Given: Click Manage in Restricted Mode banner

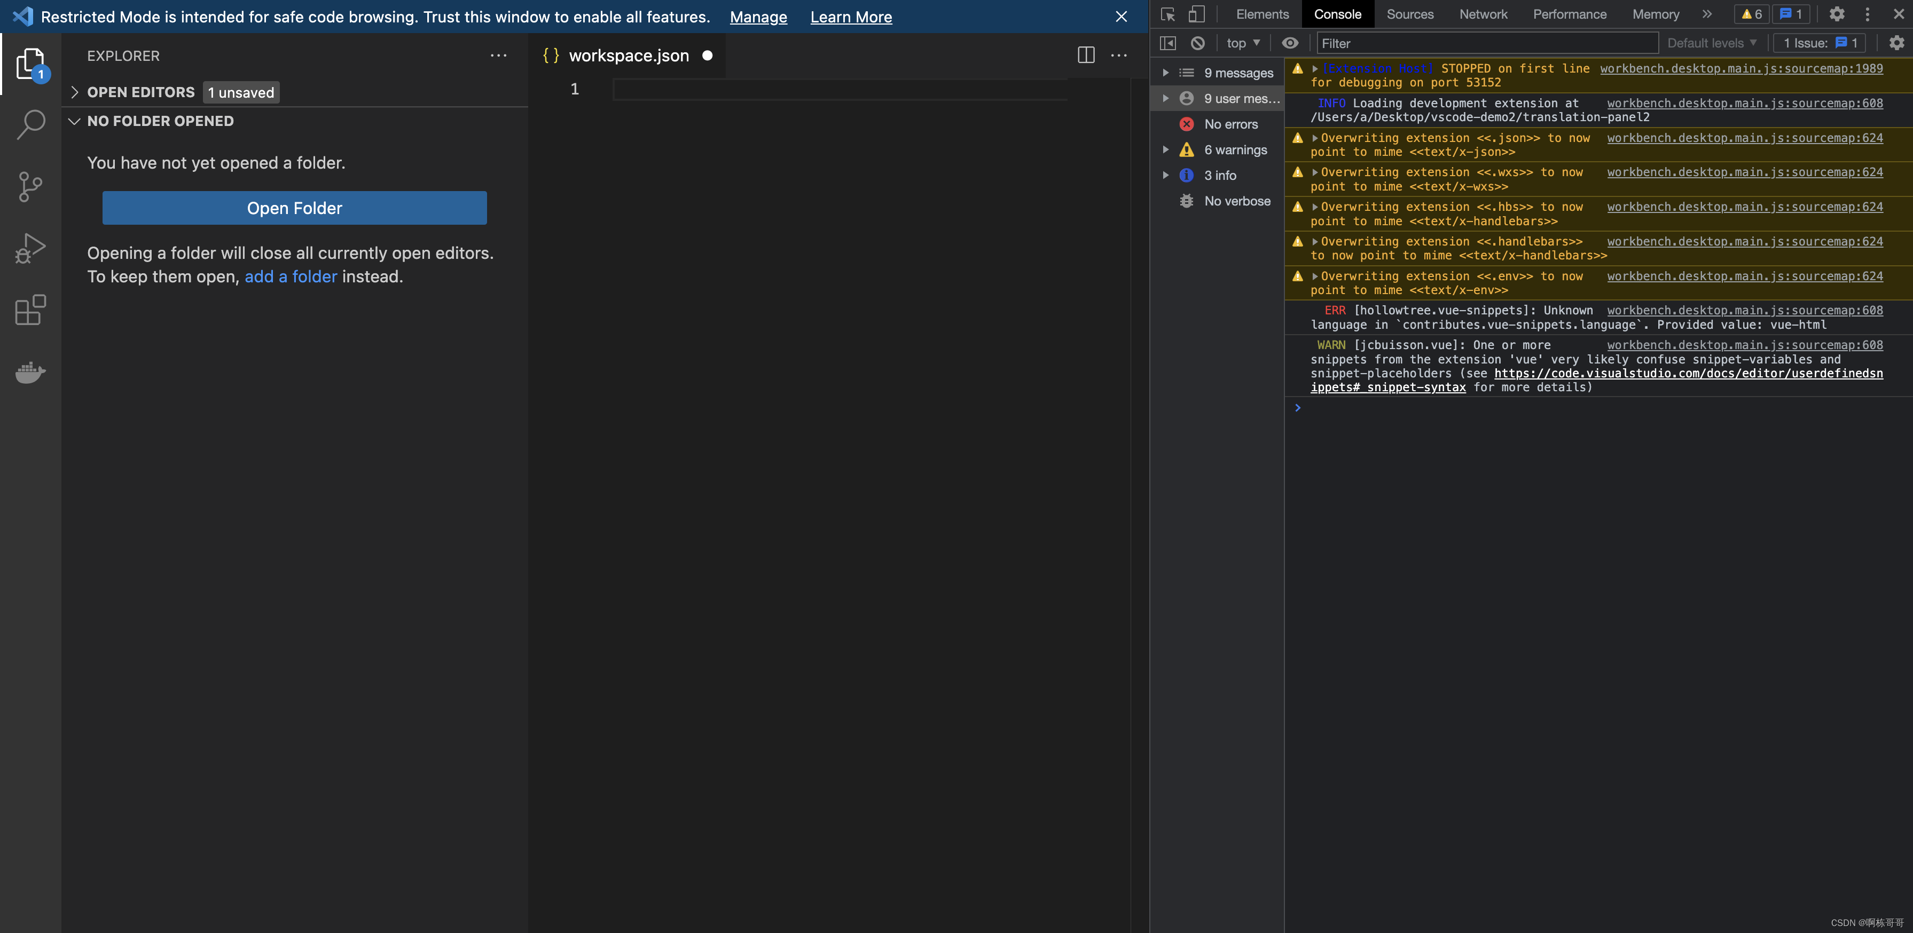Looking at the screenshot, I should pos(757,17).
